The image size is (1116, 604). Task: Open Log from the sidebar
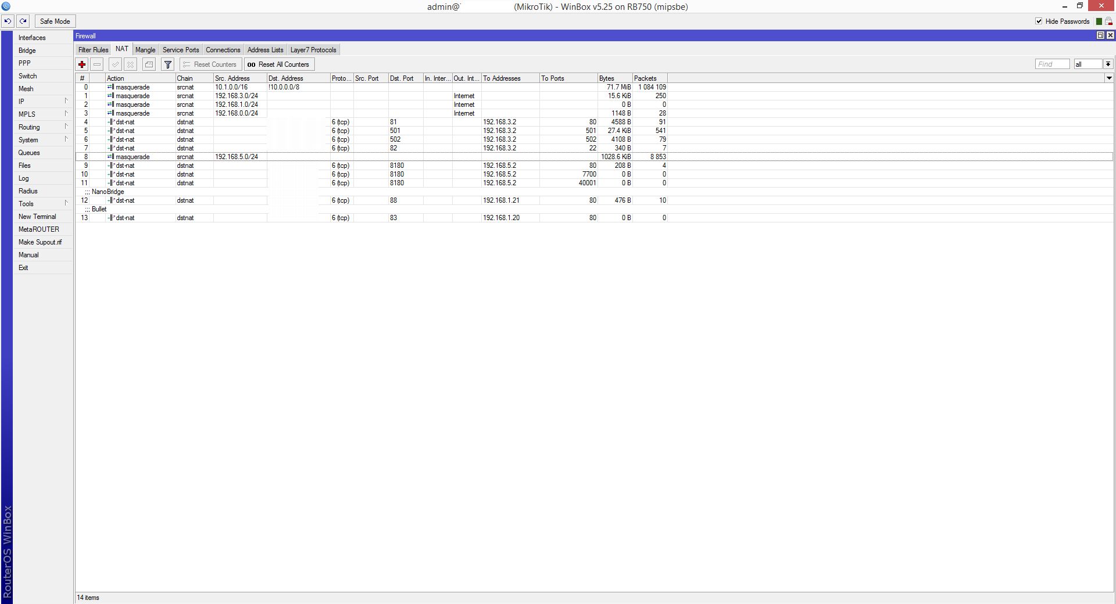tap(43, 178)
